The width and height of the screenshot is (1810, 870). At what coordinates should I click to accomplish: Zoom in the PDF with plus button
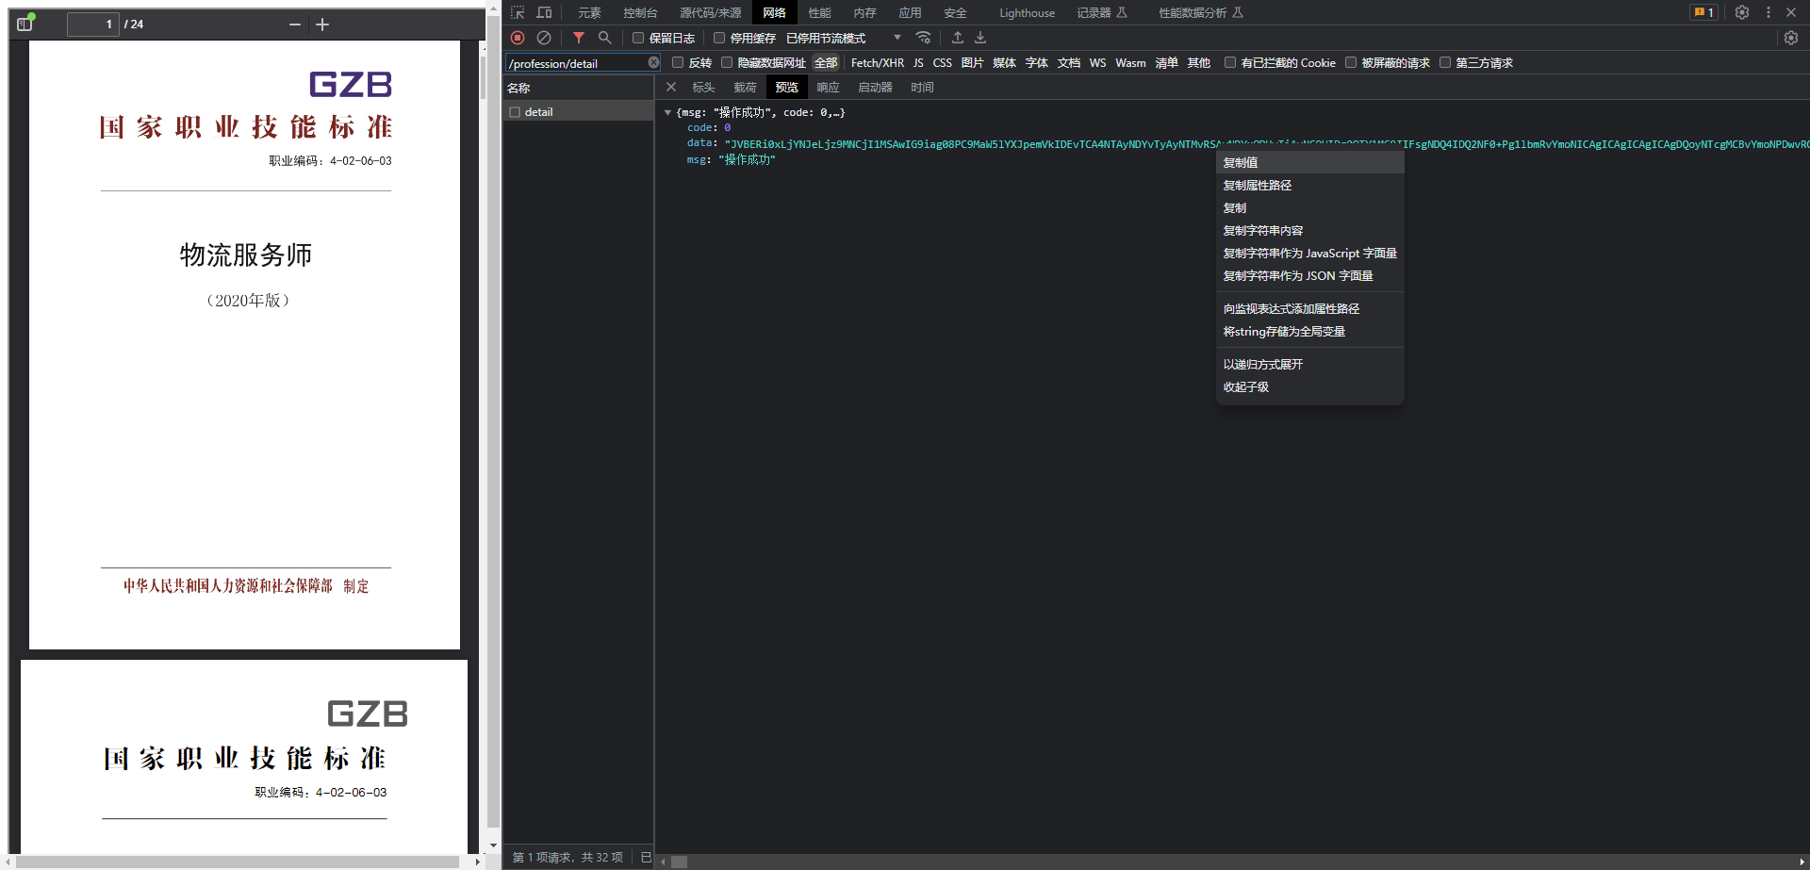tap(322, 25)
